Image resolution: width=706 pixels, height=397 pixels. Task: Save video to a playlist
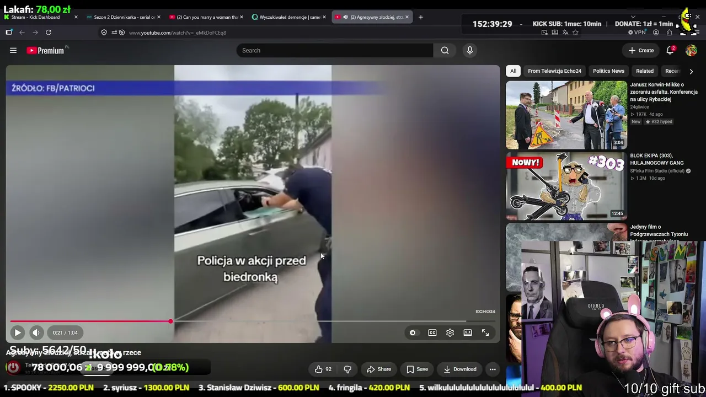coord(418,369)
